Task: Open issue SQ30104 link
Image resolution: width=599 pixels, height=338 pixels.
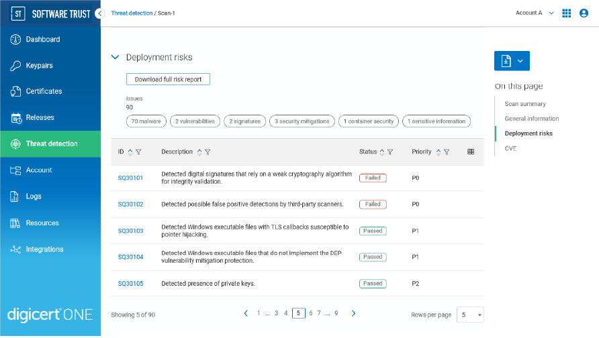Action: coord(131,257)
